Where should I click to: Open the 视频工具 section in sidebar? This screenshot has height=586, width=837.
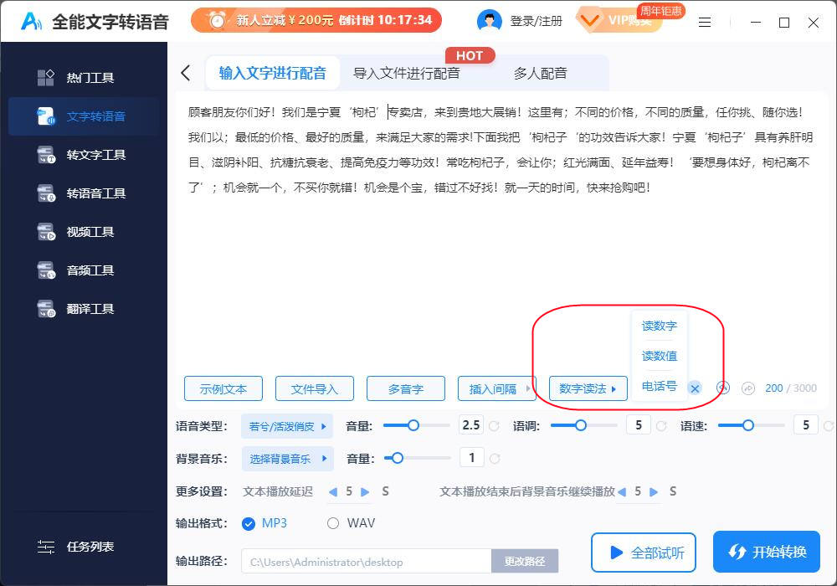pyautogui.click(x=84, y=231)
